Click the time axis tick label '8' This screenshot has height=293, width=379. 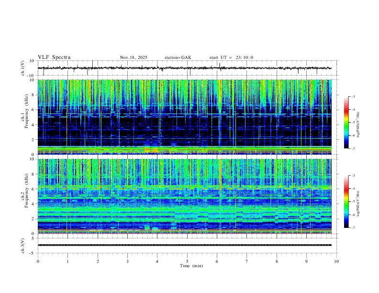[x=277, y=261]
